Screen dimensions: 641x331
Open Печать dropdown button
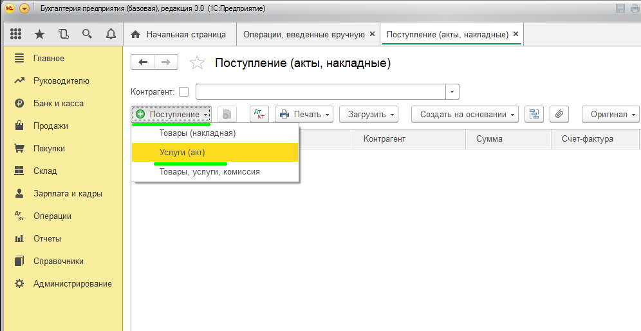(304, 114)
